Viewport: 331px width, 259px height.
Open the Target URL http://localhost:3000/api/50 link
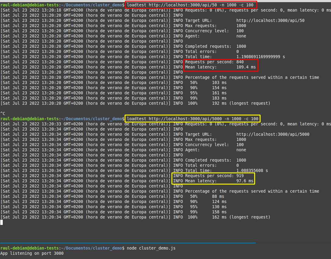tap(270, 20)
